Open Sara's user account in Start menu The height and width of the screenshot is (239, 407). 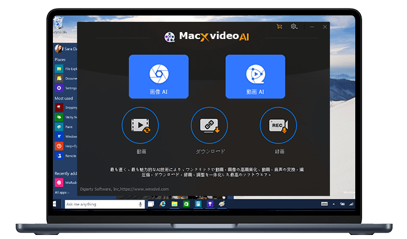tap(66, 49)
